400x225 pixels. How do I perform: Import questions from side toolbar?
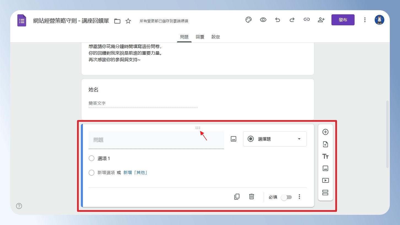tap(325, 144)
